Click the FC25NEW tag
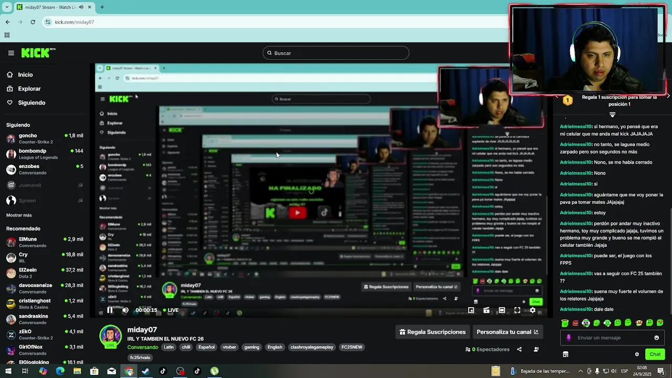 point(352,347)
